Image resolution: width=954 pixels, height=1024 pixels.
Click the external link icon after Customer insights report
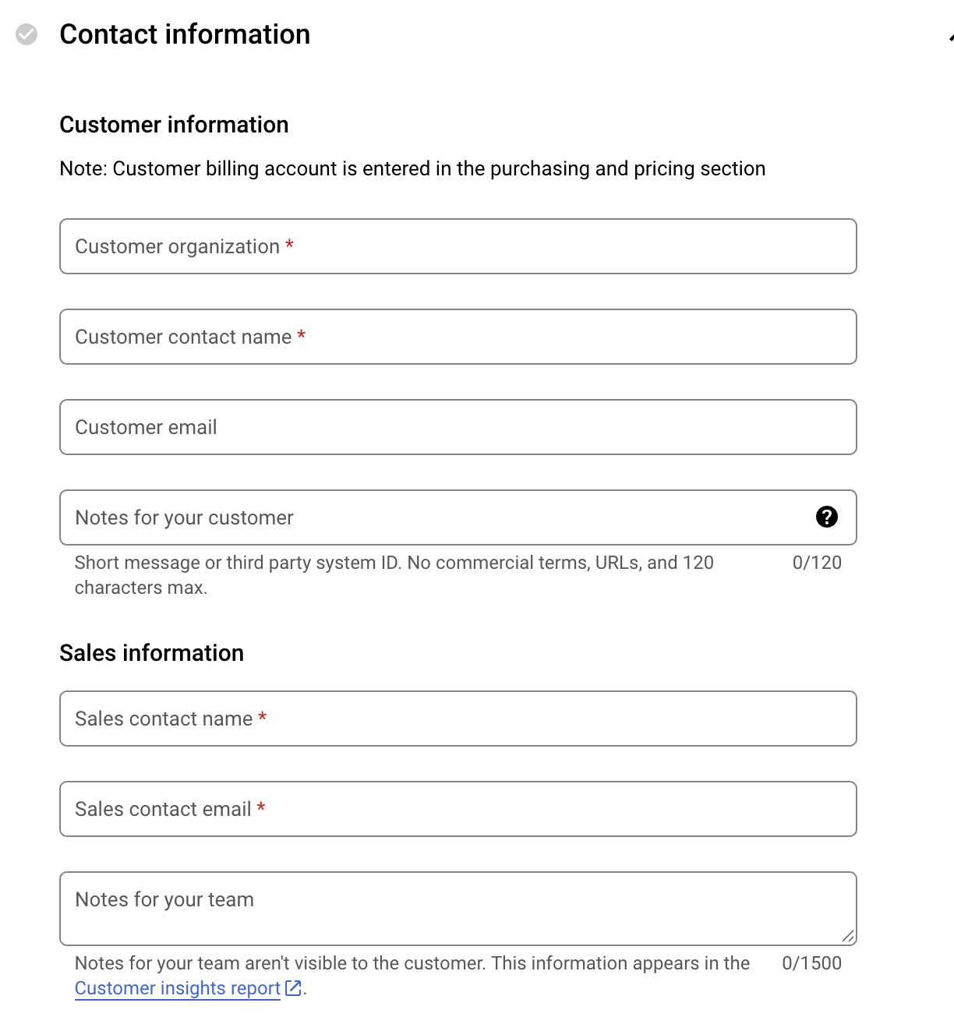coord(293,988)
